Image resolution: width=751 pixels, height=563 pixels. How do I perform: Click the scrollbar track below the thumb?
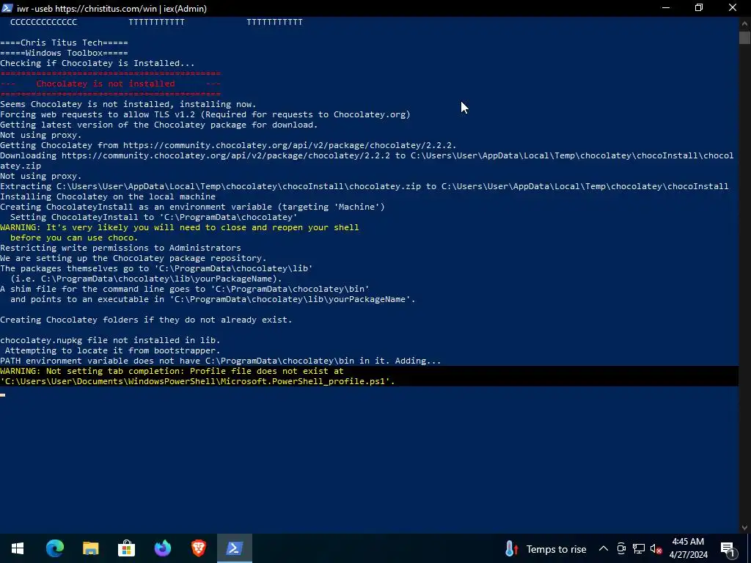(x=744, y=282)
